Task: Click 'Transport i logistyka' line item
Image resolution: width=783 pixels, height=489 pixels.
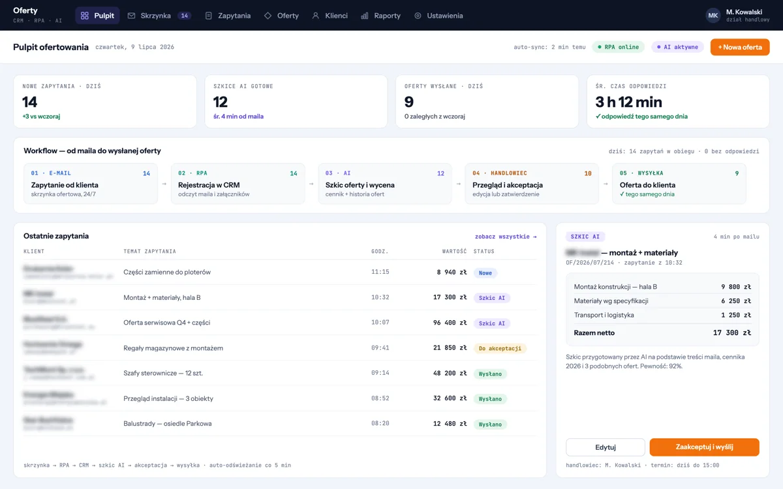Action: [662, 316]
